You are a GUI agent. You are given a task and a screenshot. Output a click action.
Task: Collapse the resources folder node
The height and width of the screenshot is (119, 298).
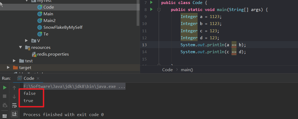point(21,47)
